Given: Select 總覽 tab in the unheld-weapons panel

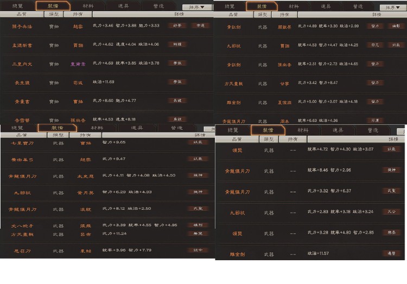Looking at the screenshot, I should [x=233, y=130].
